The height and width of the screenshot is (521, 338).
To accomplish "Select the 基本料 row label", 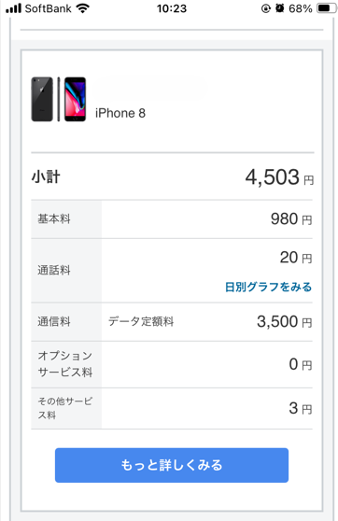I will coord(54,219).
